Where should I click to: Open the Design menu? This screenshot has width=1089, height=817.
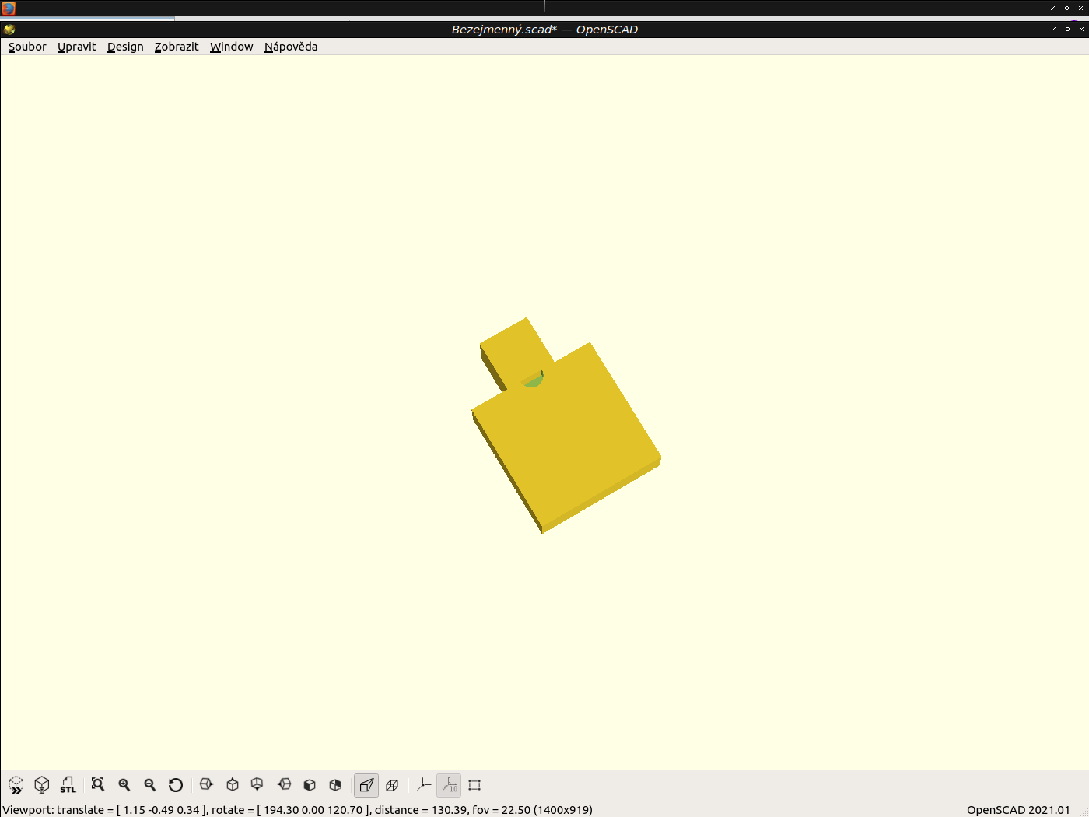[x=124, y=47]
